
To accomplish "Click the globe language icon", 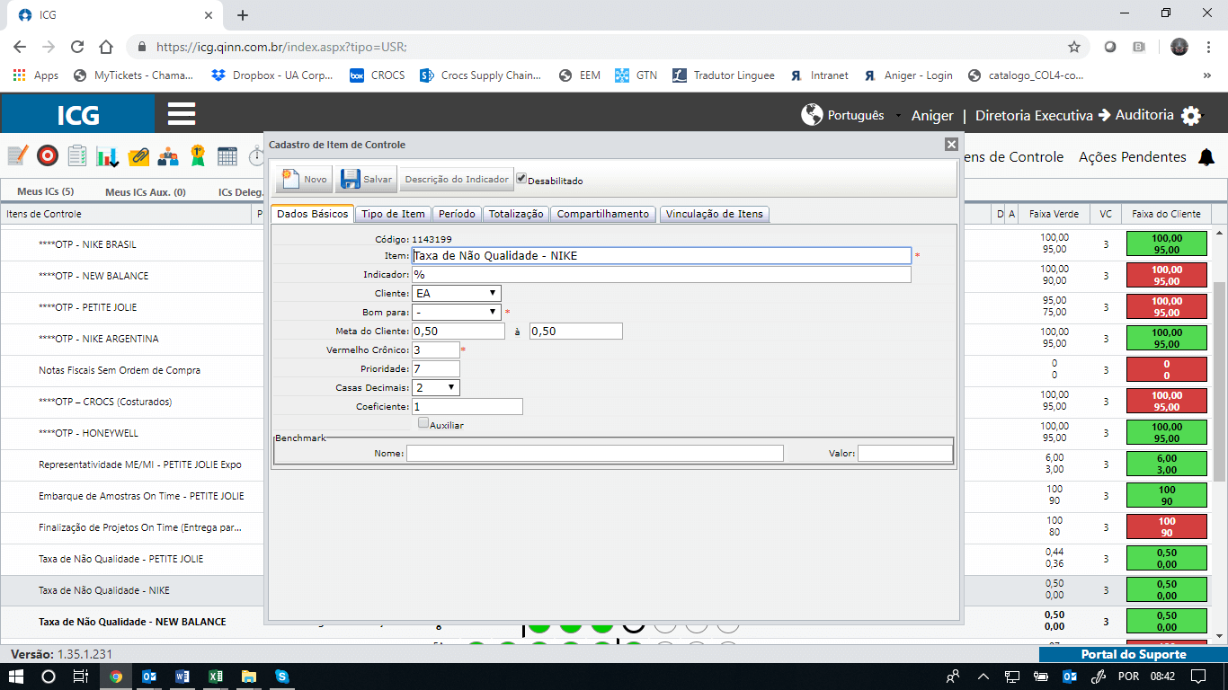I will (812, 115).
